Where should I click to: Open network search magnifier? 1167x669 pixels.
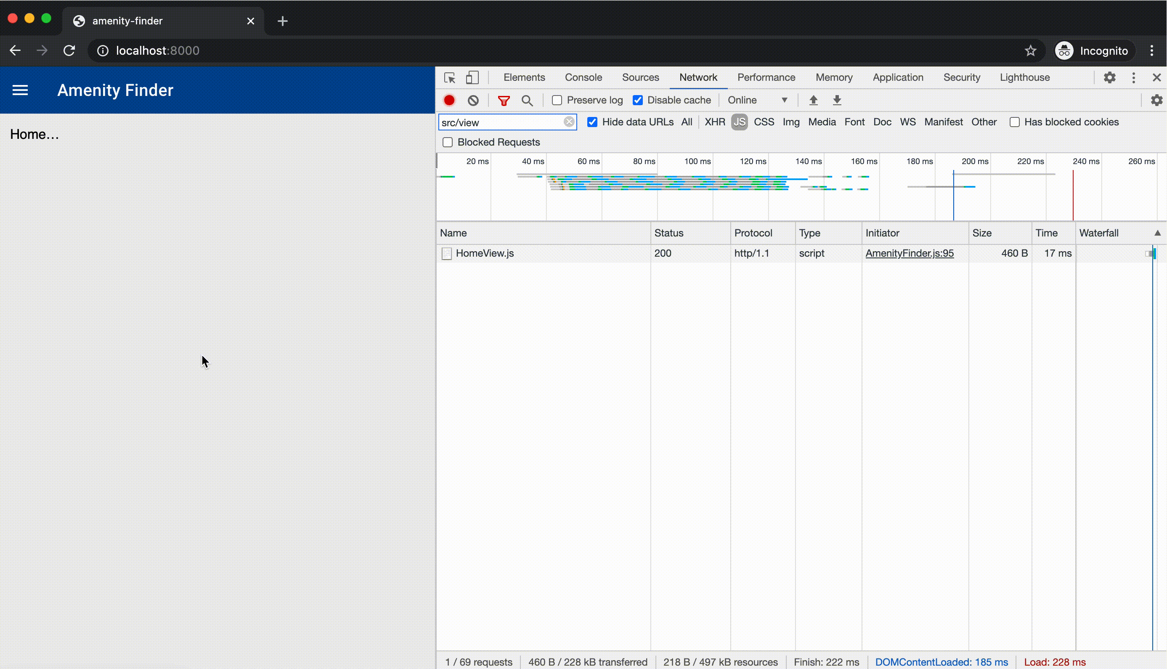pyautogui.click(x=527, y=100)
